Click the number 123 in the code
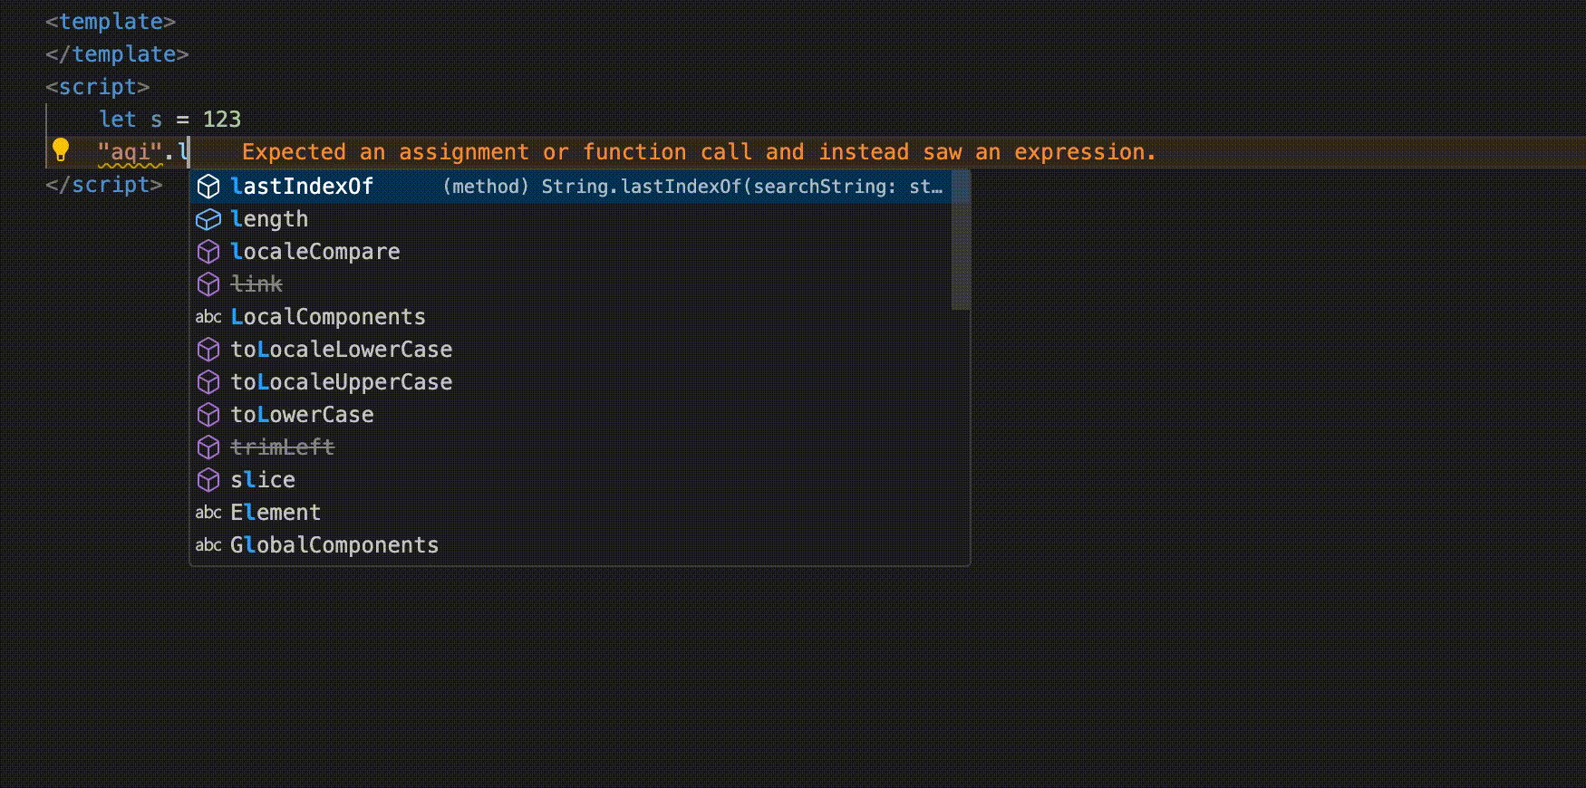The image size is (1586, 788). 221,120
